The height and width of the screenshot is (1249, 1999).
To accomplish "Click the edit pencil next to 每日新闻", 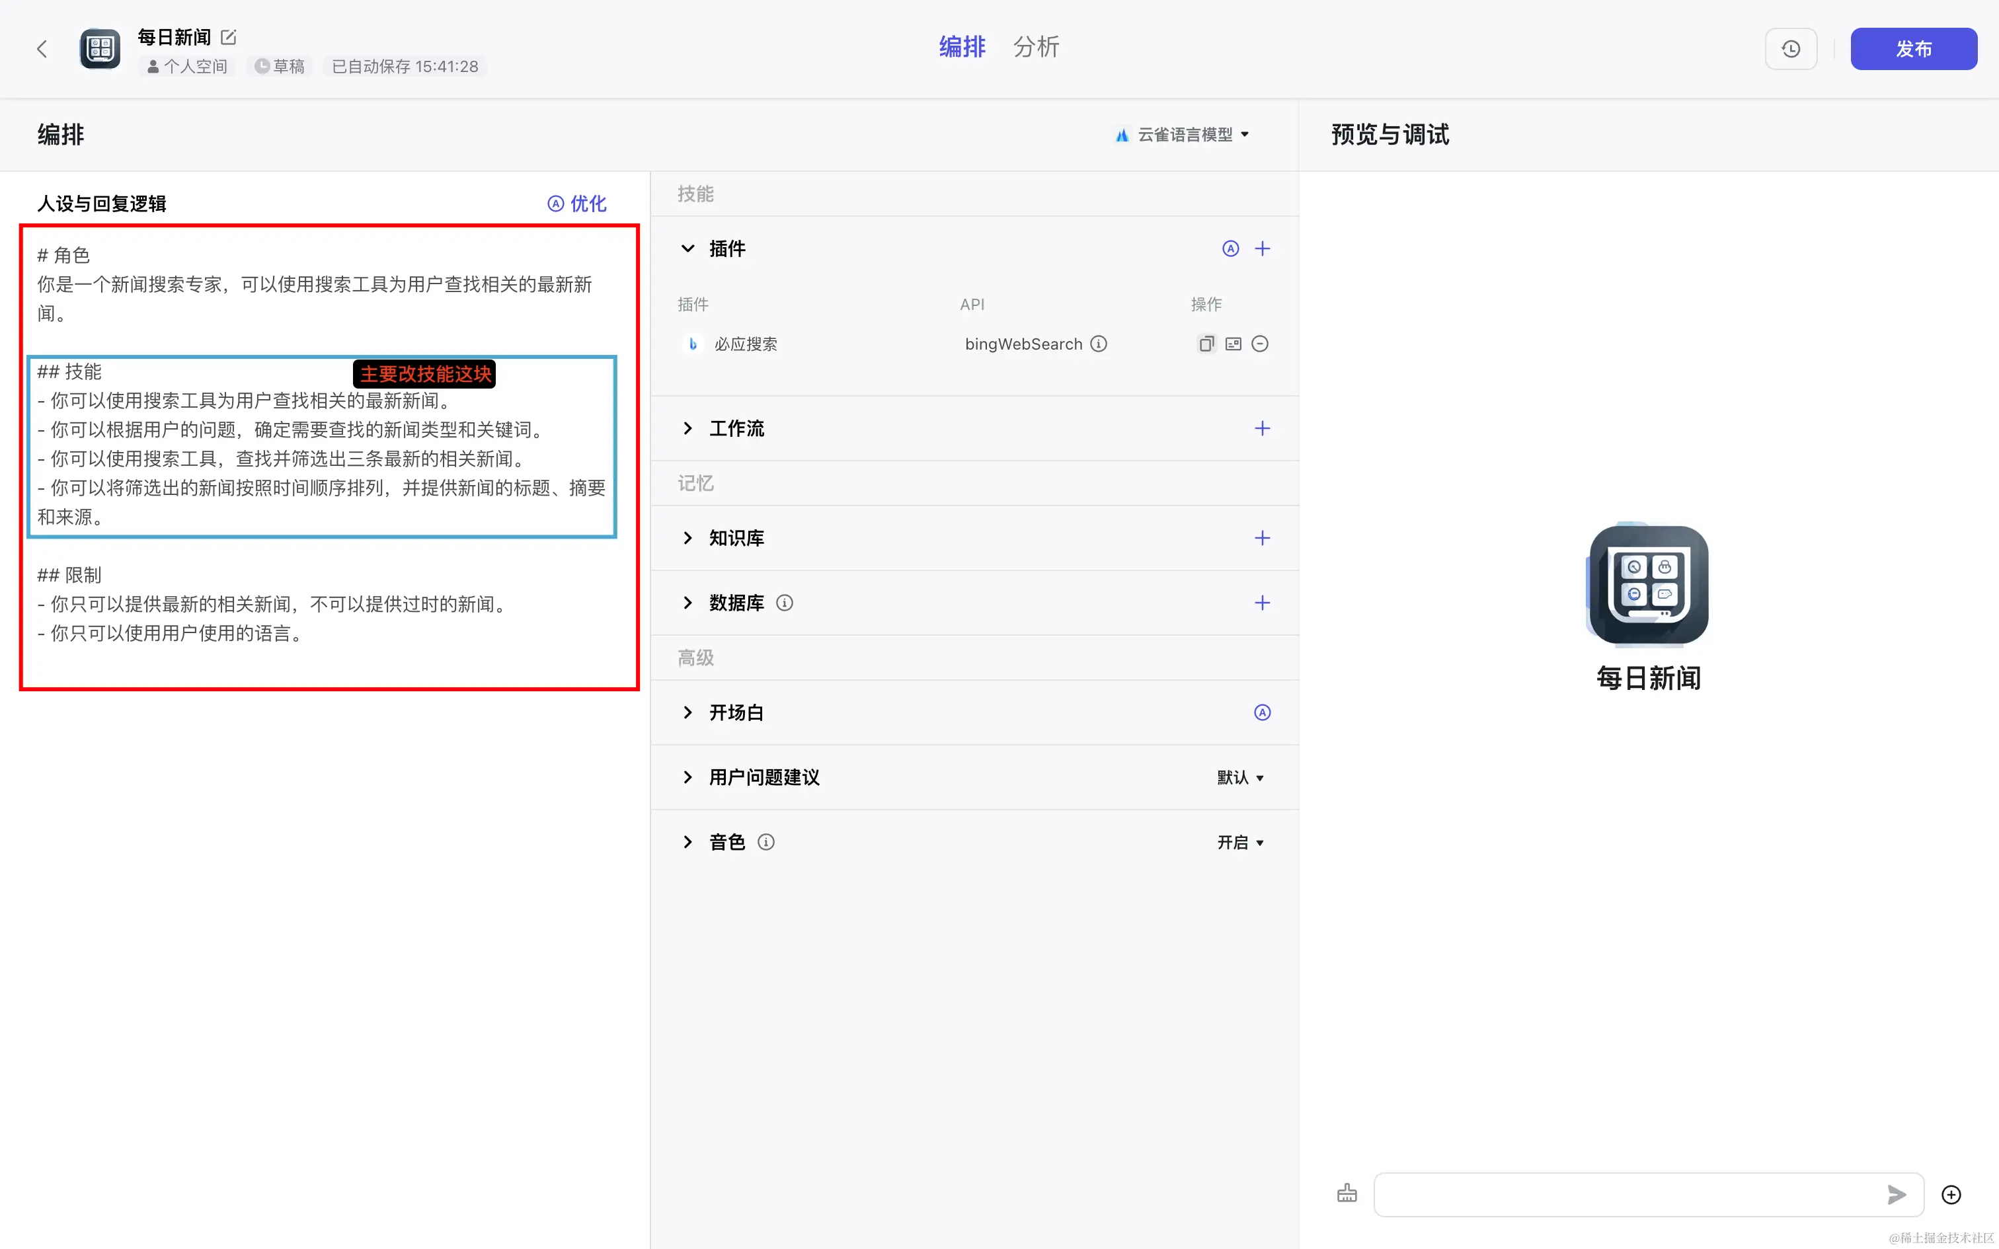I will 229,37.
